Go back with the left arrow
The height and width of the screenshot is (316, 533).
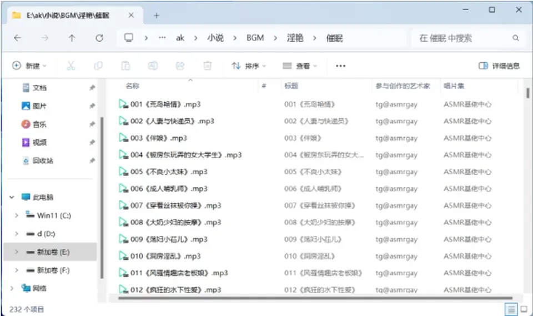(17, 38)
